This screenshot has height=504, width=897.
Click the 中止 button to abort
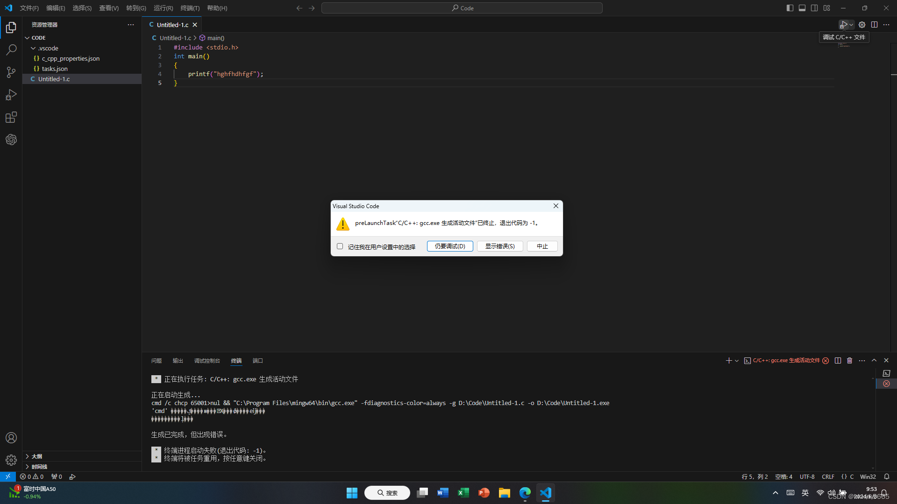(542, 246)
